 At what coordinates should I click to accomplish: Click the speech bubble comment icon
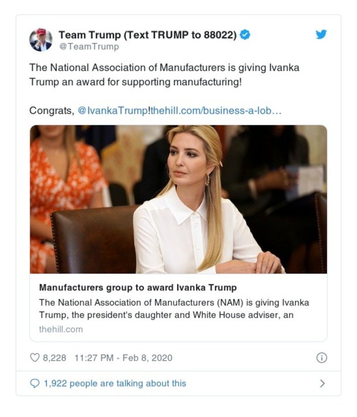coord(34,383)
